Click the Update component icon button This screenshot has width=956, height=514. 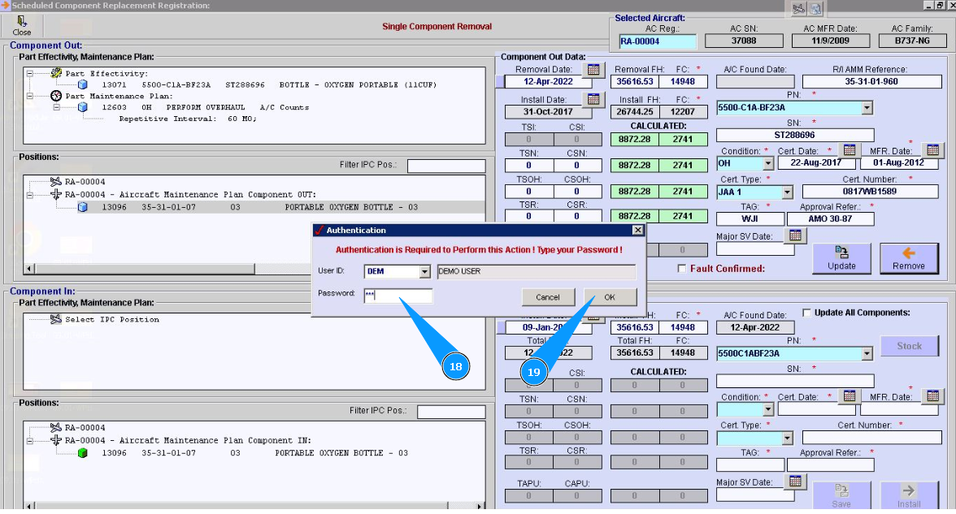(841, 258)
